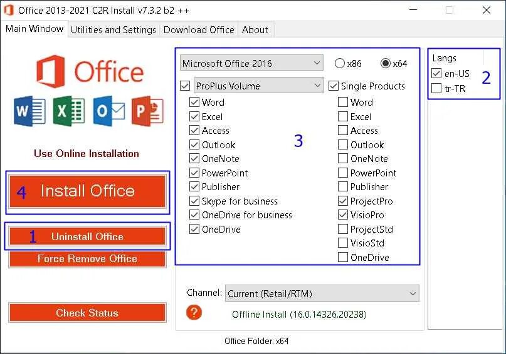Toggle the ProPlus Volume suite checkbox
Image resolution: width=506 pixels, height=354 pixels.
coord(185,86)
